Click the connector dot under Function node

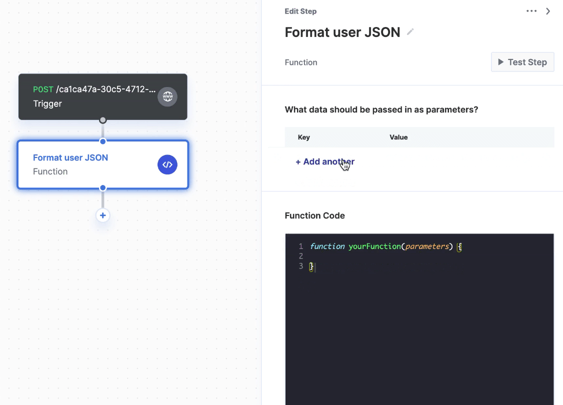[x=102, y=188]
